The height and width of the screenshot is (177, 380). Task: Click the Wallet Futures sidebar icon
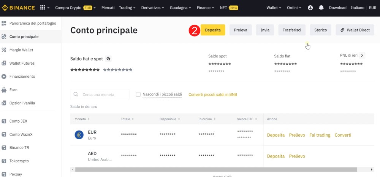coord(4,63)
